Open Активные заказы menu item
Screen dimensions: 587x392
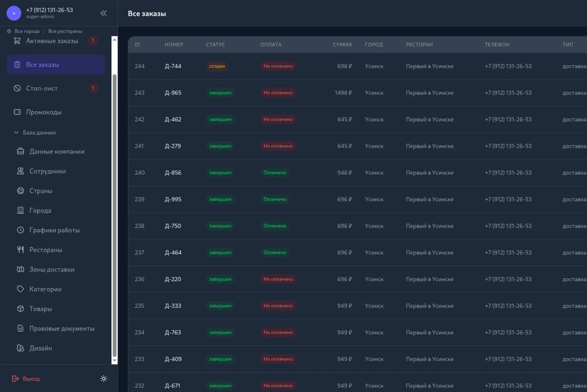(x=55, y=41)
